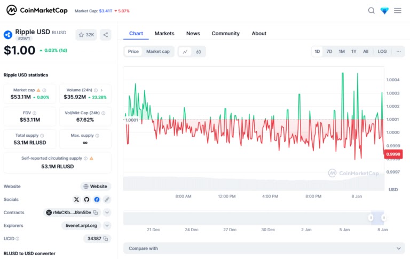Click the 67.62% Vol/Mkt Cap value

(x=85, y=120)
